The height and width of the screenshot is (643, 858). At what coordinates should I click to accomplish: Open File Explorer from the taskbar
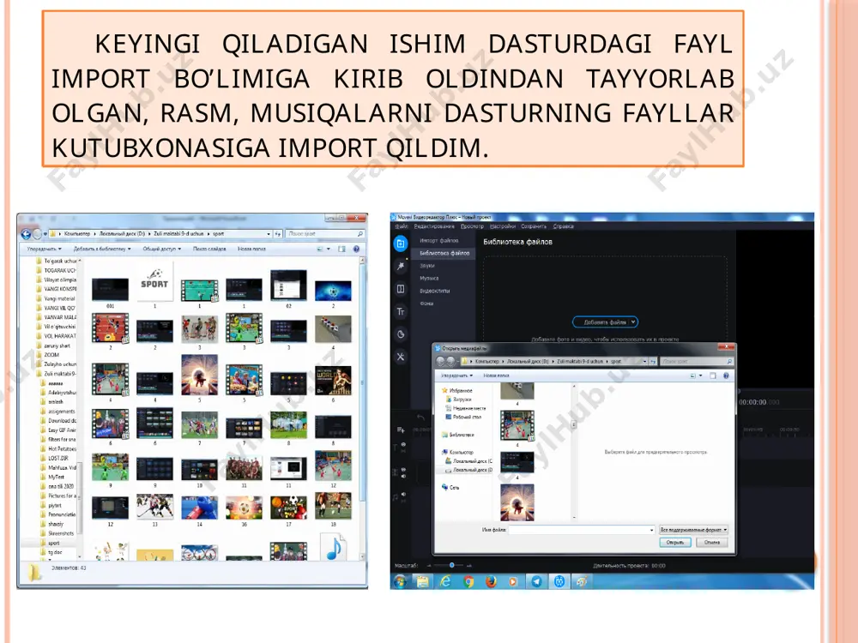[x=422, y=581]
